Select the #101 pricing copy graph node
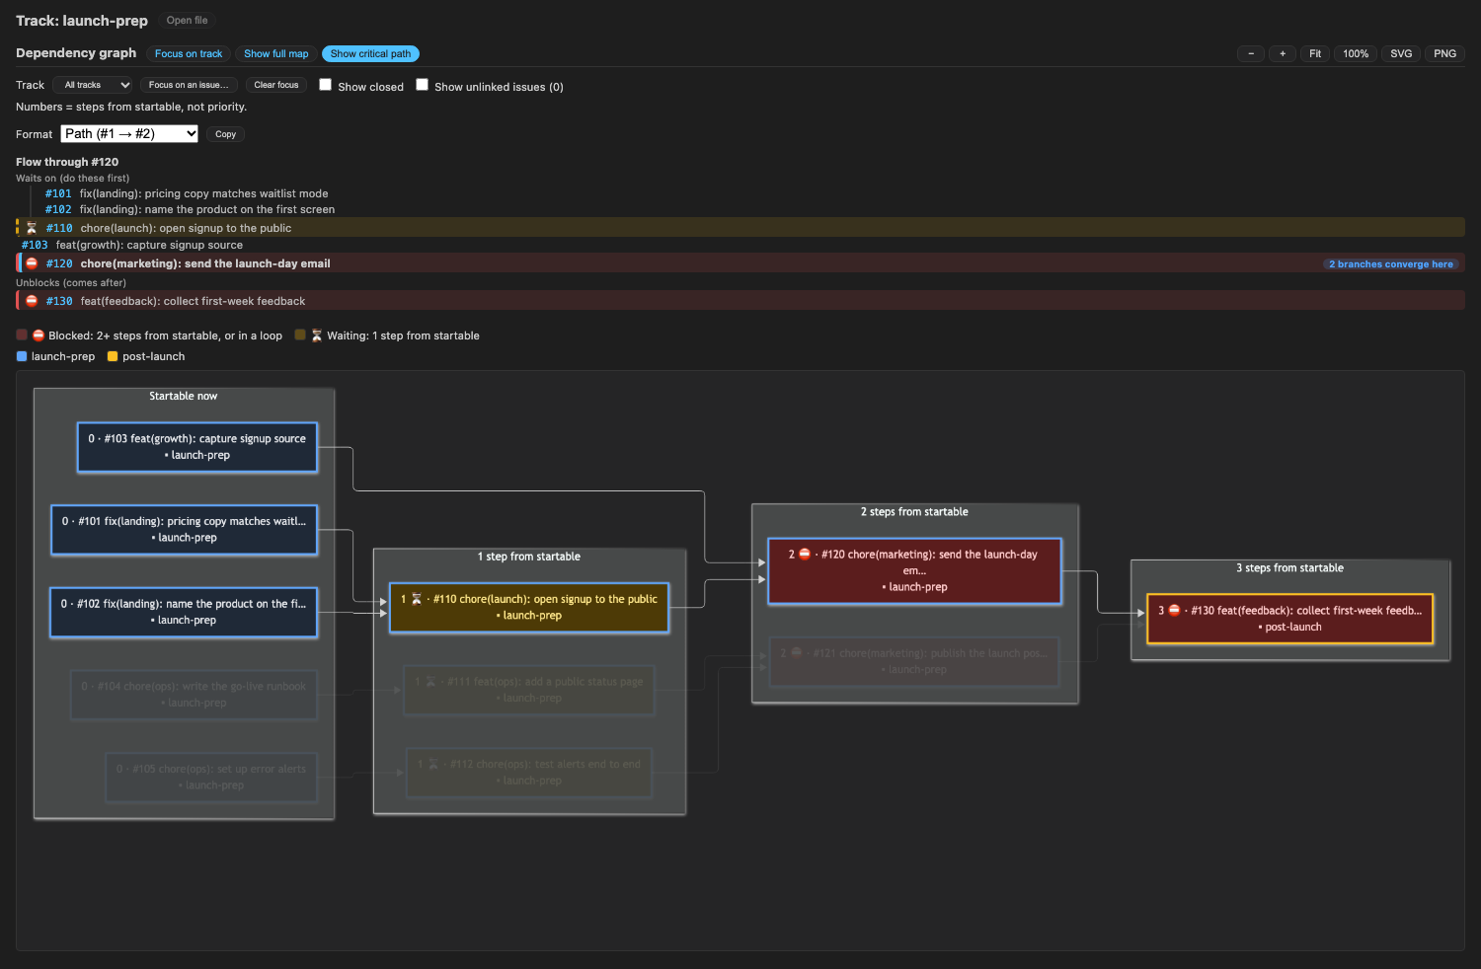This screenshot has height=969, width=1481. pyautogui.click(x=184, y=530)
